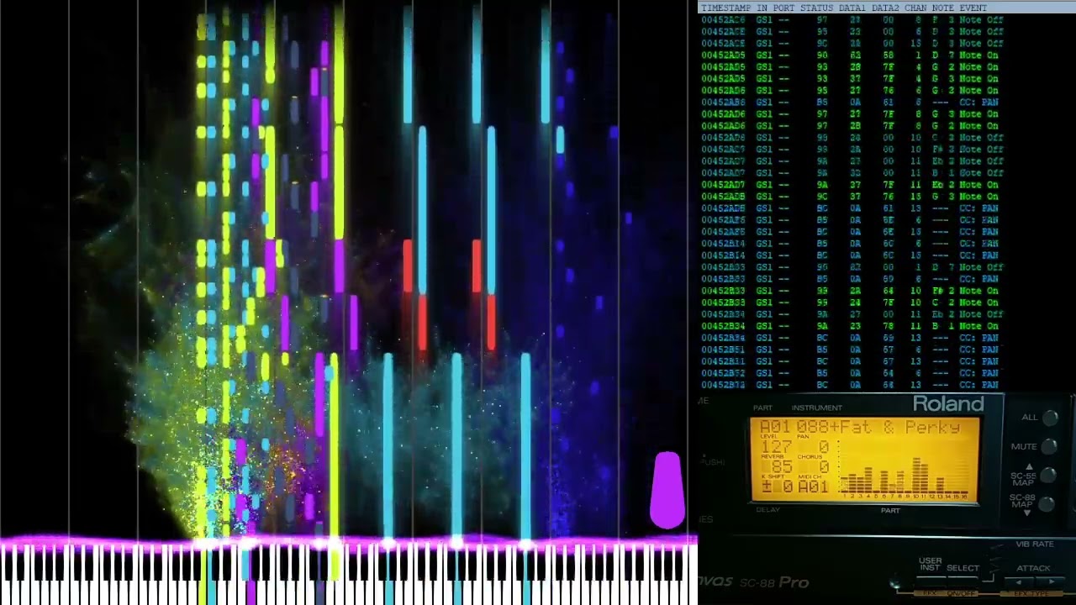Viewport: 1076px width, 605px height.
Task: Push the USER INST button
Action: pos(931,580)
